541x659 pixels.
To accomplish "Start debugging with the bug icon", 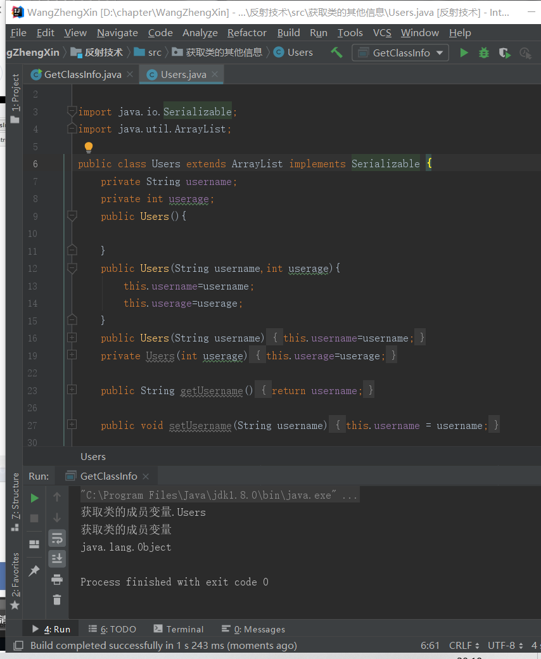I will [x=484, y=53].
